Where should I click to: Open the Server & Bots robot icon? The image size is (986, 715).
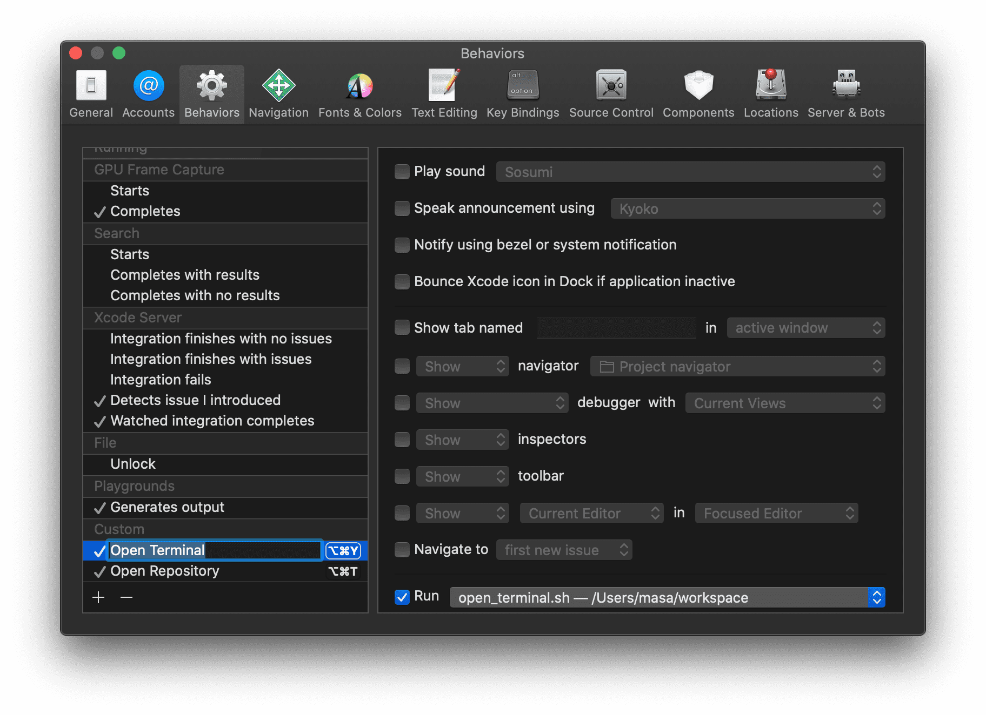846,84
